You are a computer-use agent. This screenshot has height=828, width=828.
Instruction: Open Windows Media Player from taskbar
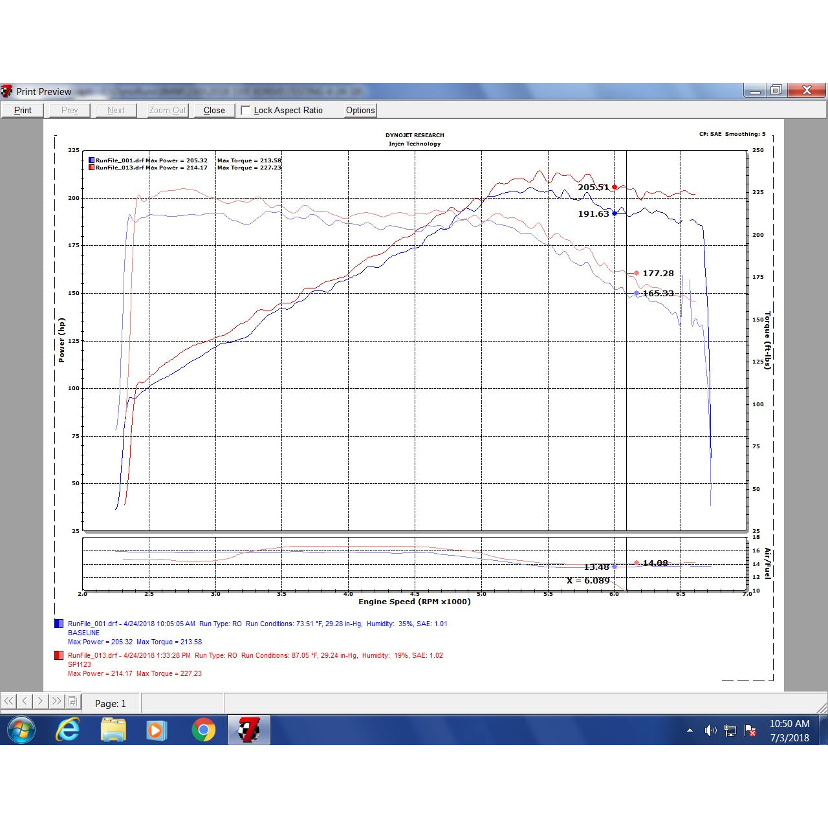[x=157, y=730]
